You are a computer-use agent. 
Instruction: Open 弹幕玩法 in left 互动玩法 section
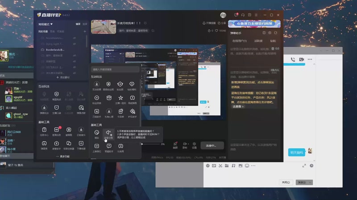pyautogui.click(x=44, y=109)
